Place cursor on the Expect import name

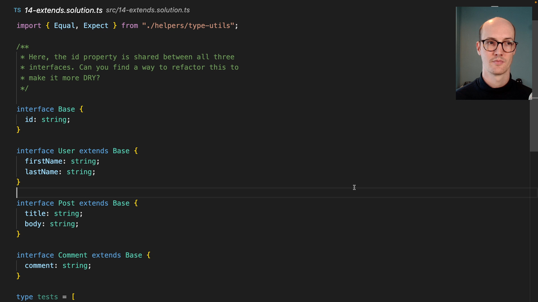tap(96, 26)
